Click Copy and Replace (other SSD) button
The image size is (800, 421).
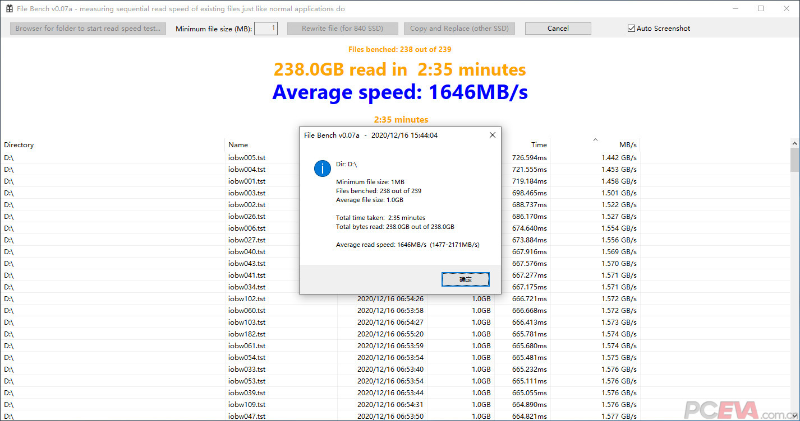pos(459,29)
